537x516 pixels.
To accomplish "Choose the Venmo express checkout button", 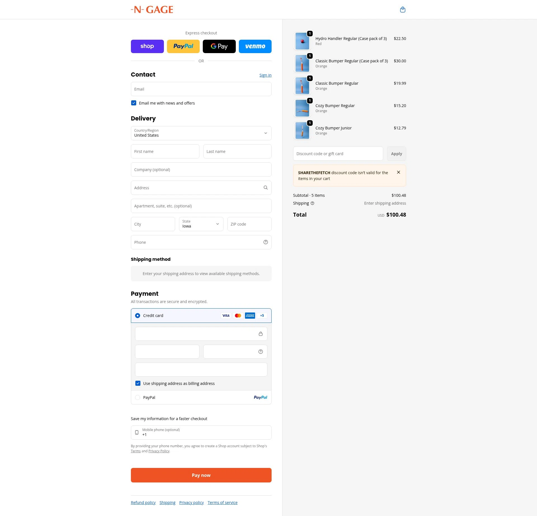I will (x=255, y=46).
